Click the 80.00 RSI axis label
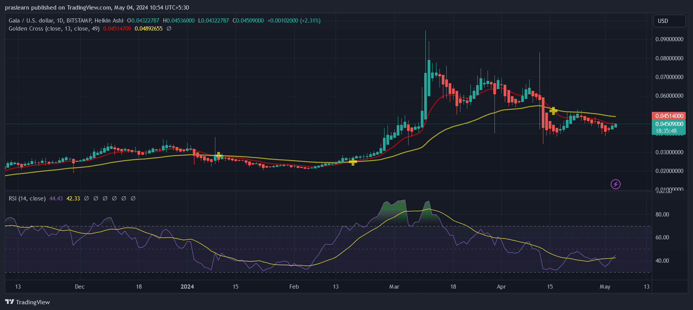Image resolution: width=693 pixels, height=310 pixels. 662,215
